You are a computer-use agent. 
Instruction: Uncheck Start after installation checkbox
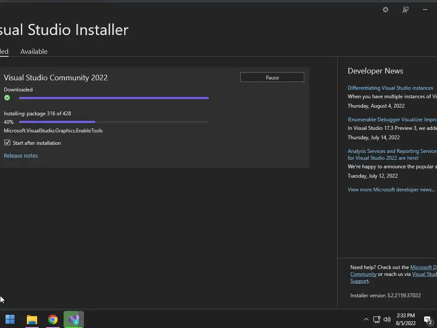(x=7, y=143)
